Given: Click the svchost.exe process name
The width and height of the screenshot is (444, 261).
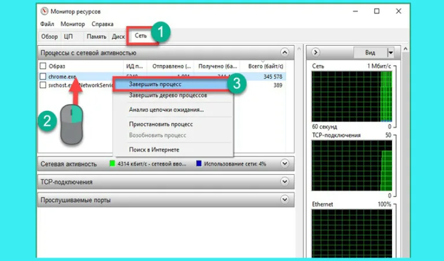Looking at the screenshot, I should coord(80,85).
